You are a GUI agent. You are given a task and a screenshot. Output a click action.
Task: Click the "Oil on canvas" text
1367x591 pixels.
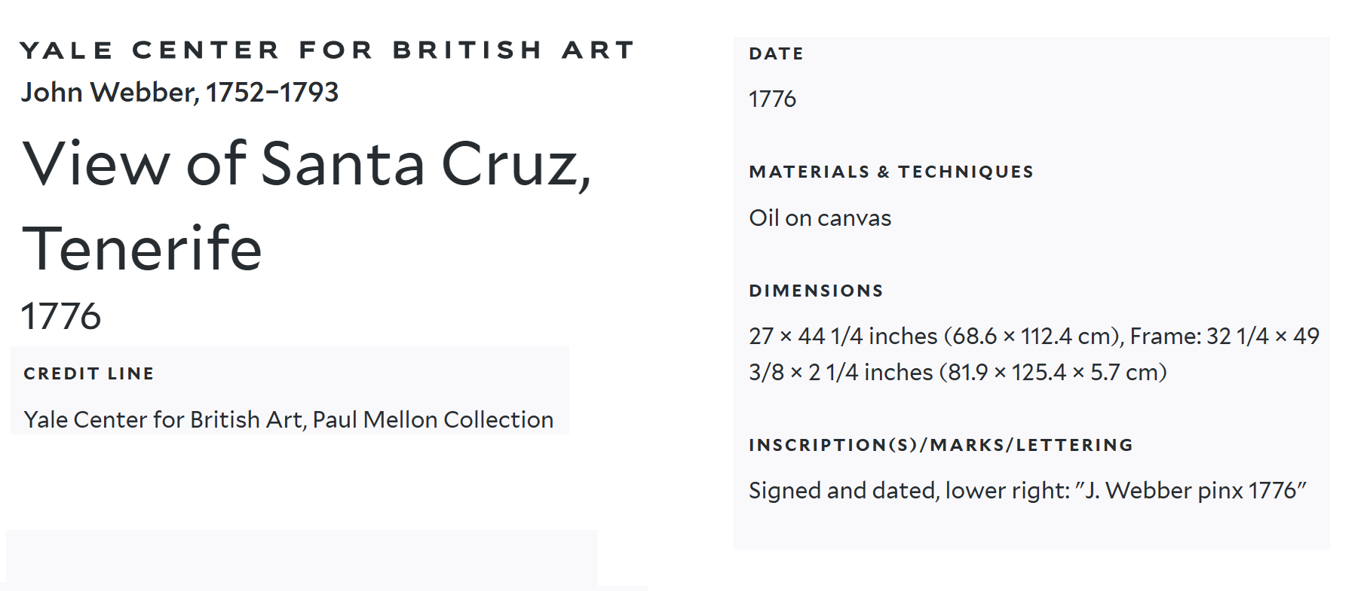tap(820, 218)
